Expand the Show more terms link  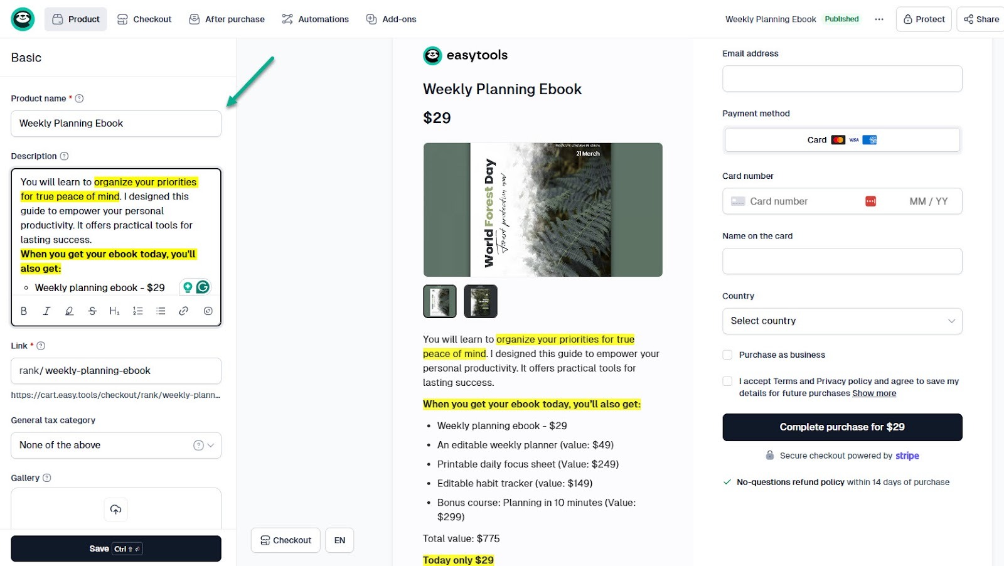(x=873, y=393)
